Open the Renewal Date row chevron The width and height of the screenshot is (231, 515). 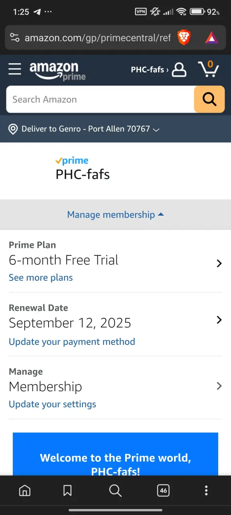tap(219, 320)
